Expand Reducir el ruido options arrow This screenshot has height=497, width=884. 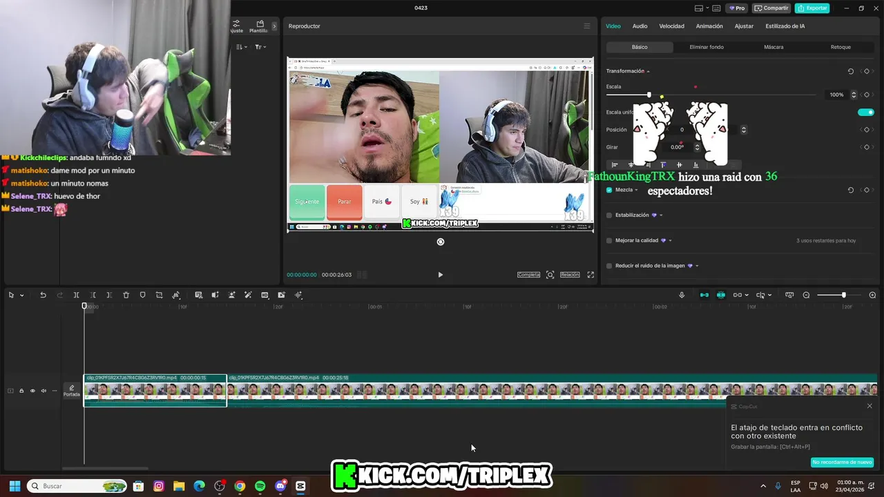pos(697,266)
